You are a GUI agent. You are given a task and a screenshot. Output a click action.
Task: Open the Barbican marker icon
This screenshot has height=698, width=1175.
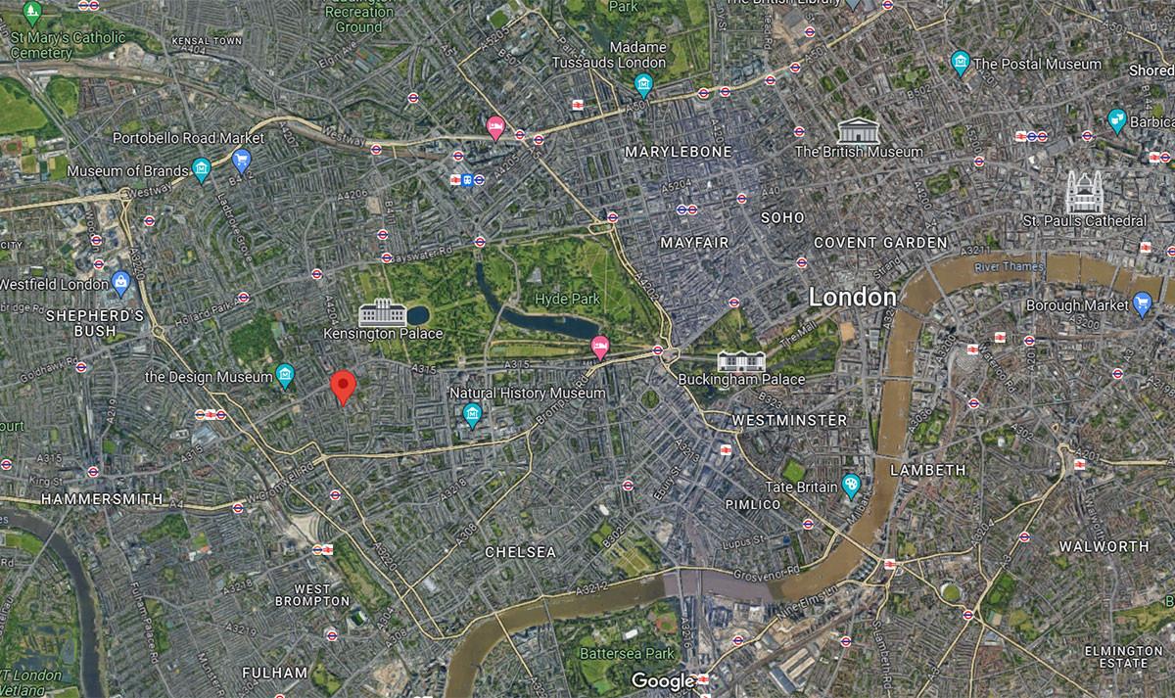click(1117, 121)
